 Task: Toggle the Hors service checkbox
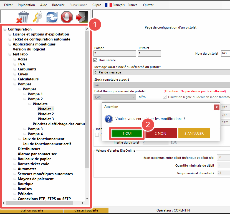[x=96, y=60]
